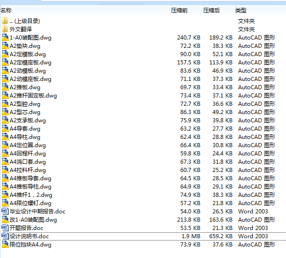
Task: Click the 157.5 KB size cell
Action: (x=189, y=63)
